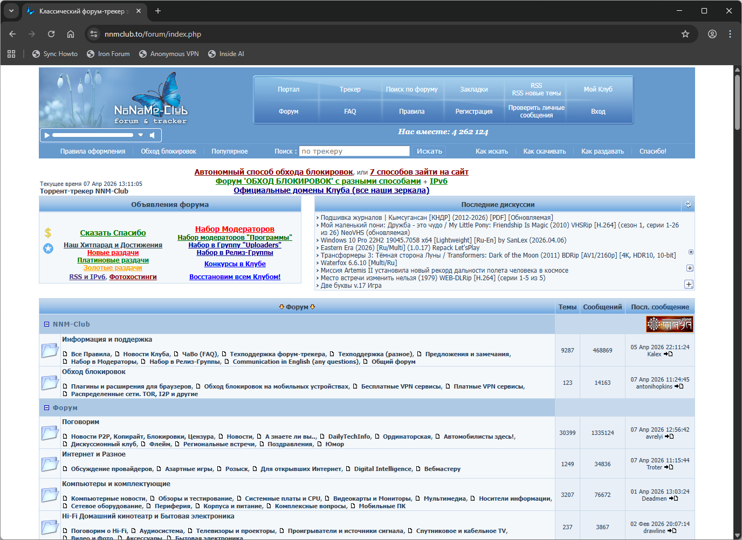This screenshot has width=742, height=540.
Task: Open audio player dropdown triangle
Action: point(141,135)
